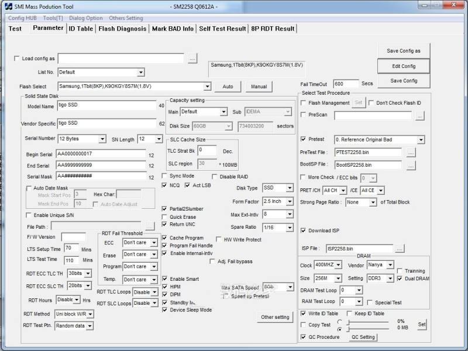Screen dimensions: 468x351
Task: Click the browse button next to Load config field
Action: [192, 58]
